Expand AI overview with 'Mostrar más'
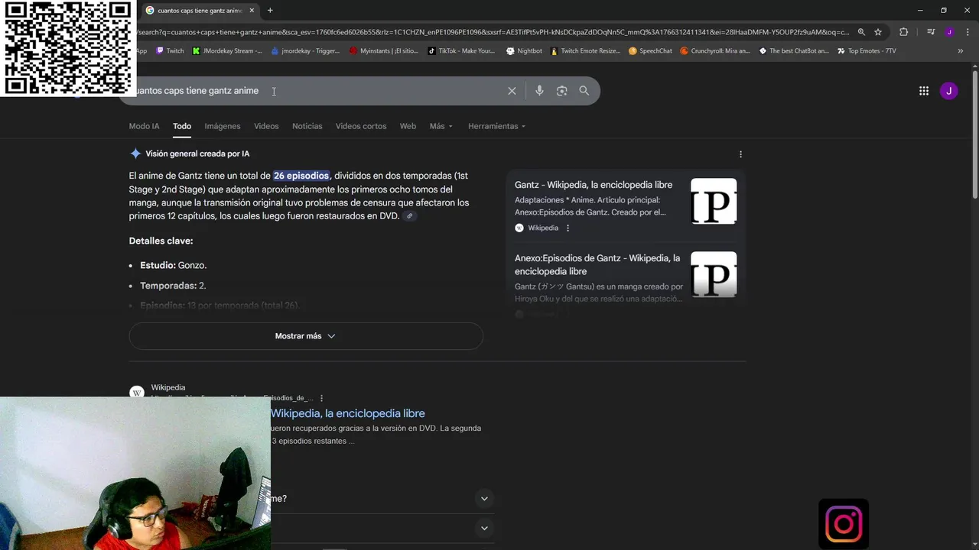Image resolution: width=979 pixels, height=550 pixels. click(x=306, y=336)
